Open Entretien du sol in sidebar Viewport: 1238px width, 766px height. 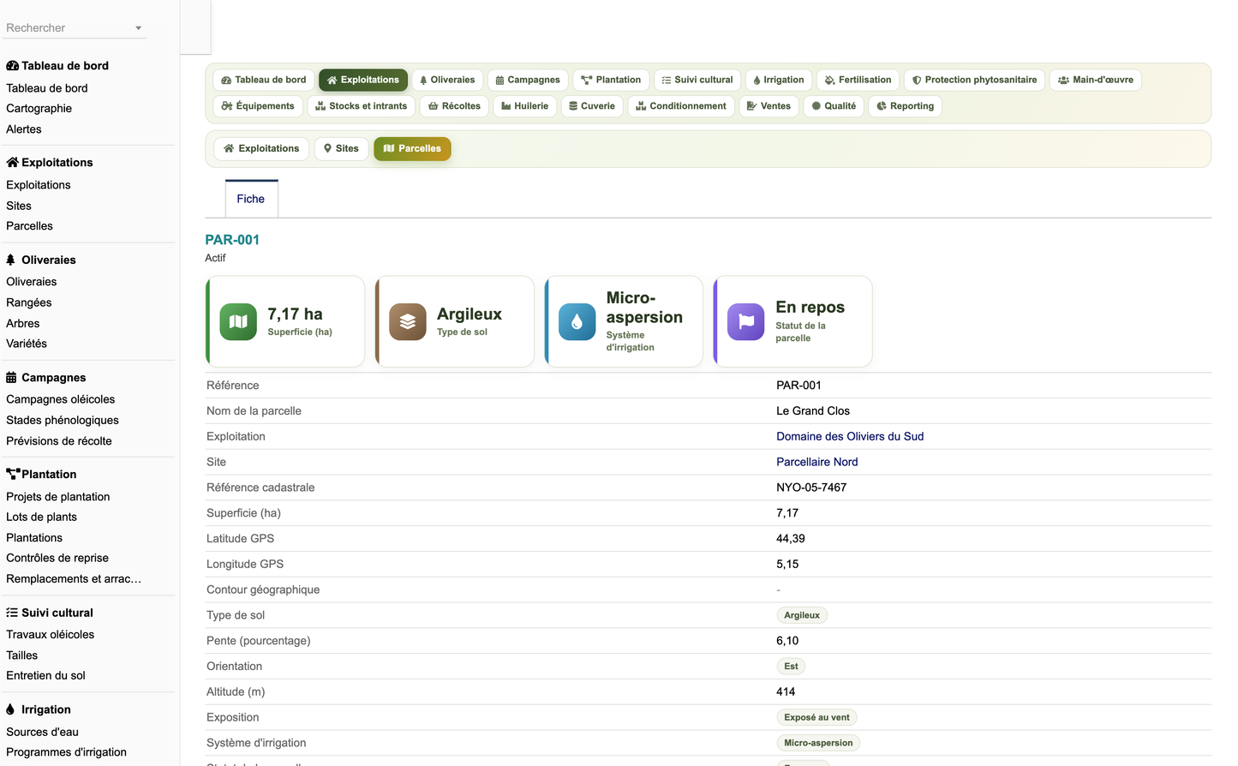pyautogui.click(x=45, y=675)
